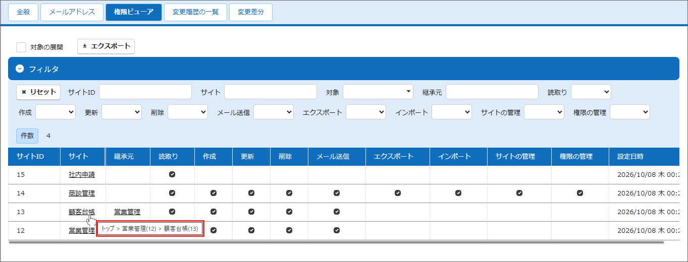Click 削除 check icon in 商談管理 row
Image resolution: width=688 pixels, height=262 pixels.
pyautogui.click(x=289, y=193)
